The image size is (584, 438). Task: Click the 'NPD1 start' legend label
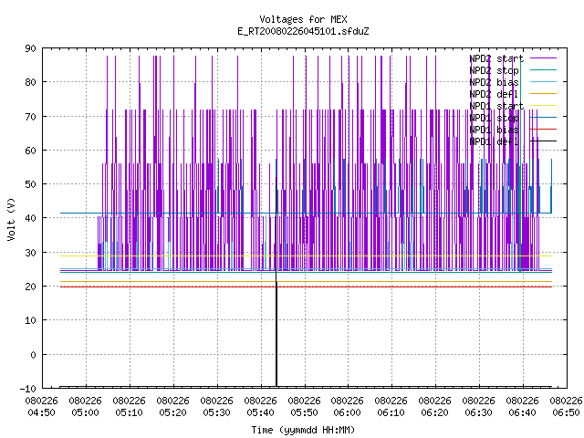496,106
